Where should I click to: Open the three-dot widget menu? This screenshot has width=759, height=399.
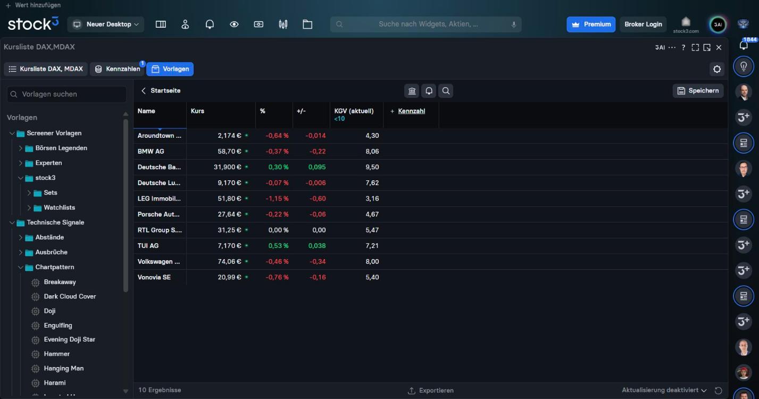pos(672,47)
